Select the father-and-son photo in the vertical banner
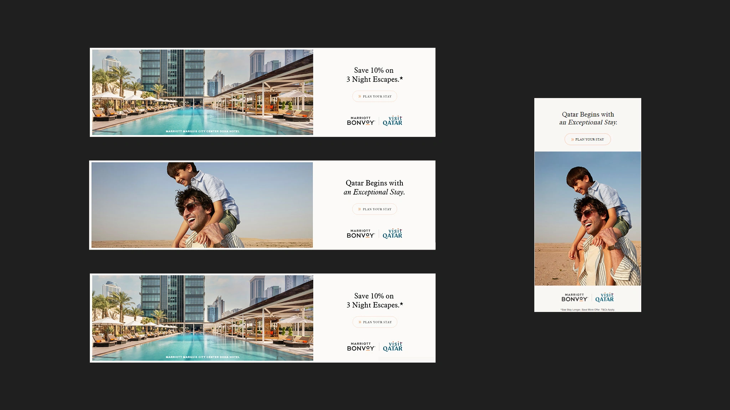Screen dimensions: 730x410 pyautogui.click(x=587, y=218)
